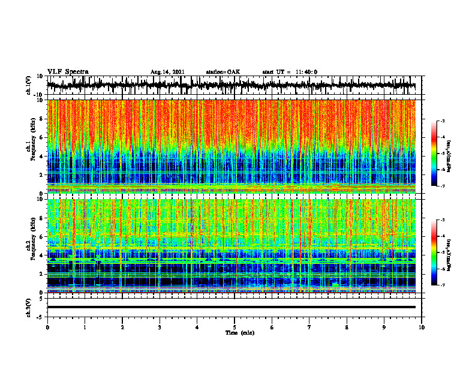Click the ch.1 voltage waveform trace

pos(231,85)
